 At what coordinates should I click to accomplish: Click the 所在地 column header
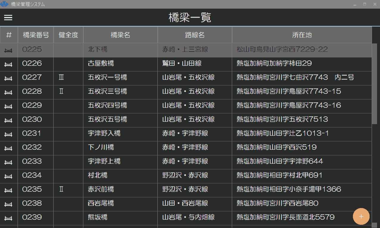[302, 35]
